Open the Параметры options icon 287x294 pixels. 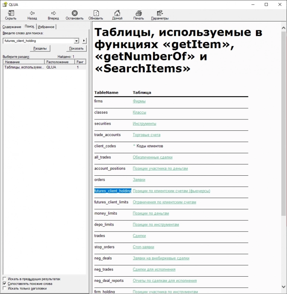tap(160, 13)
